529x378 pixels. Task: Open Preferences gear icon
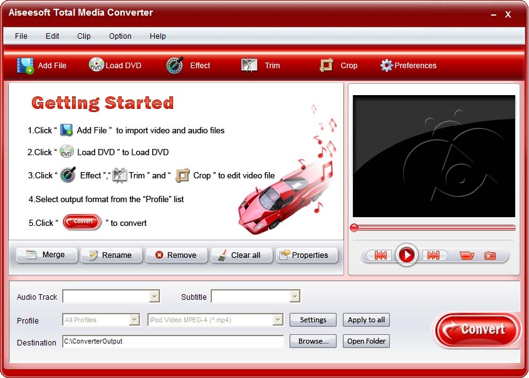click(x=387, y=65)
